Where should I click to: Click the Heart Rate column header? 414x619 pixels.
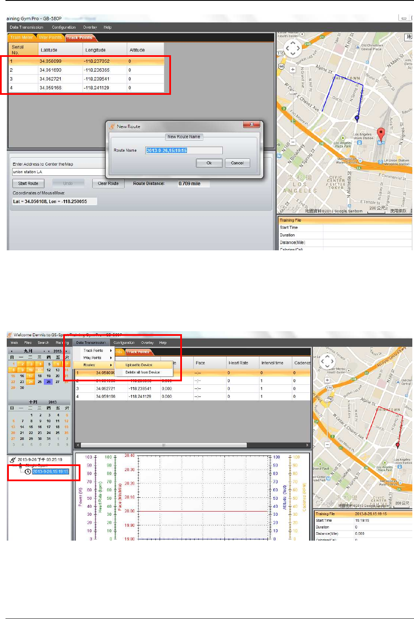point(242,363)
